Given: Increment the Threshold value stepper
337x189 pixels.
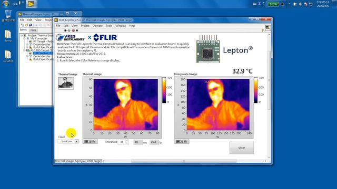Looking at the screenshot, I should tap(127, 141).
